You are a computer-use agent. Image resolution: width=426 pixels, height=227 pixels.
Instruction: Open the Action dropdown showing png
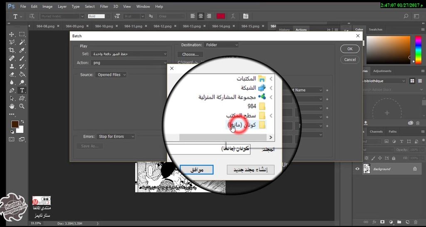(129, 63)
